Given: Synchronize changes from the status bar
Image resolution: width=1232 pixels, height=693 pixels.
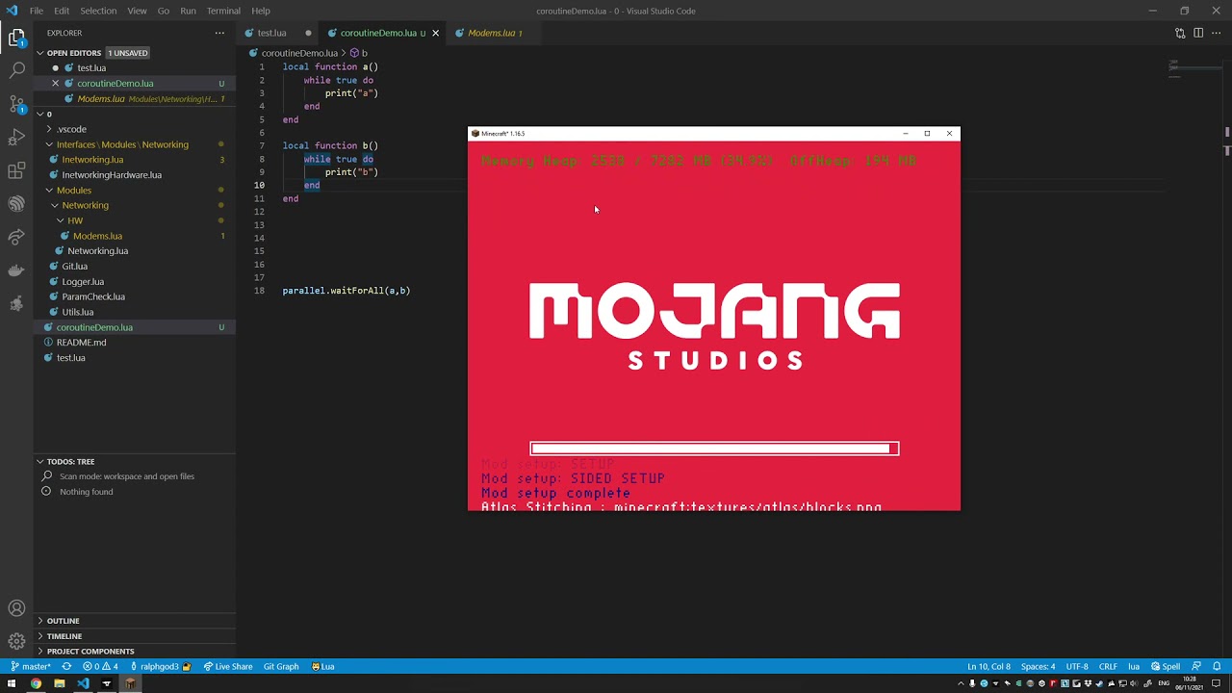Looking at the screenshot, I should tap(66, 666).
